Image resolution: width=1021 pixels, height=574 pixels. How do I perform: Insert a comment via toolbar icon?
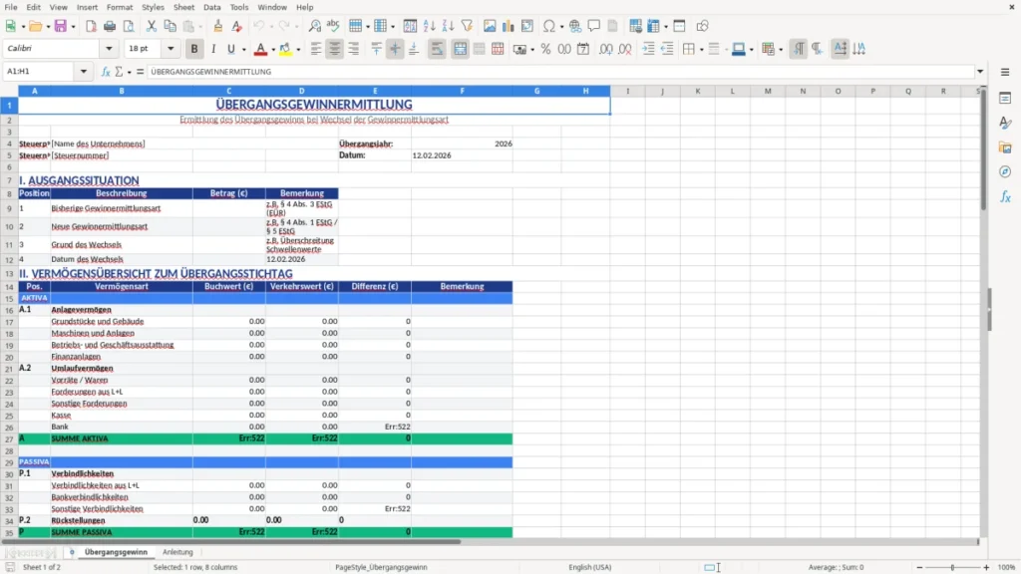click(x=594, y=26)
